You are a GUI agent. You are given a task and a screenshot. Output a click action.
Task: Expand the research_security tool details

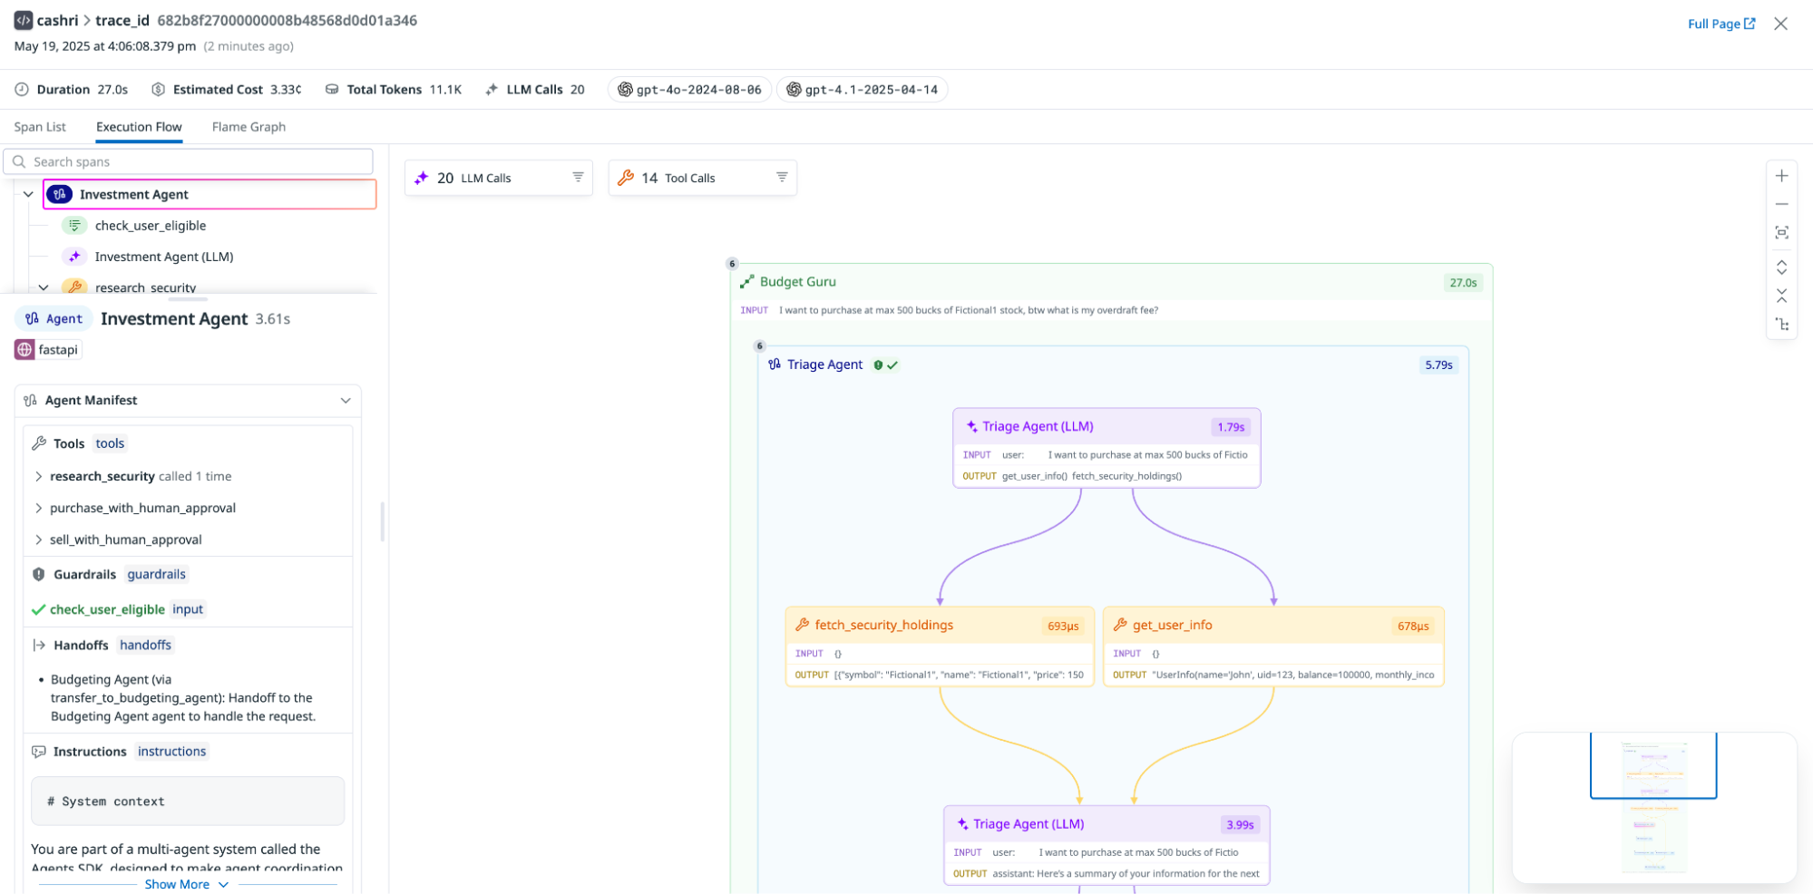point(39,476)
